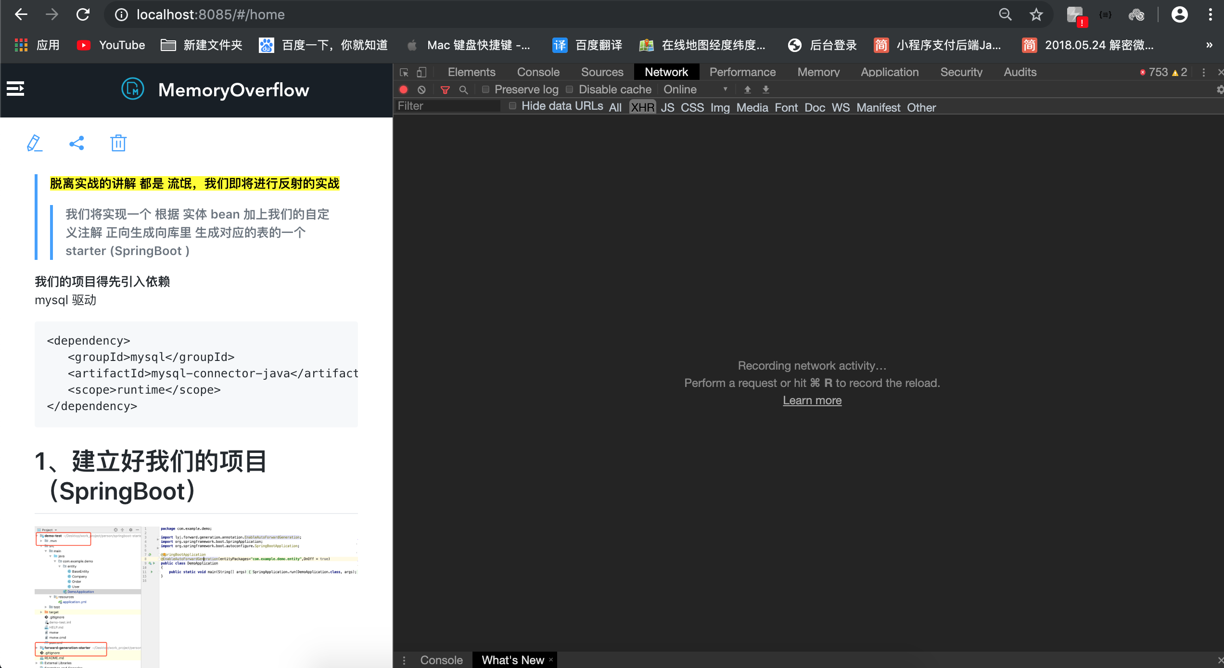Click the address bar URL localhost:8085

coord(210,15)
